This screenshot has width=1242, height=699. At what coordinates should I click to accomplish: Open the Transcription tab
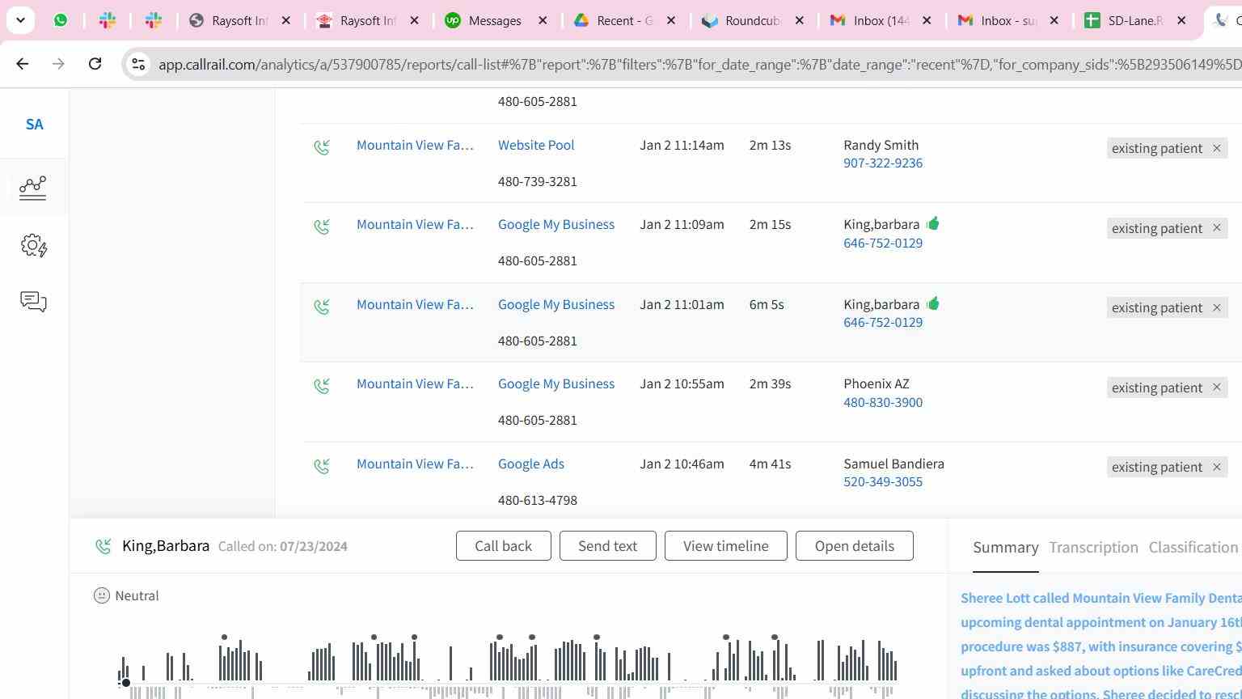point(1093,548)
